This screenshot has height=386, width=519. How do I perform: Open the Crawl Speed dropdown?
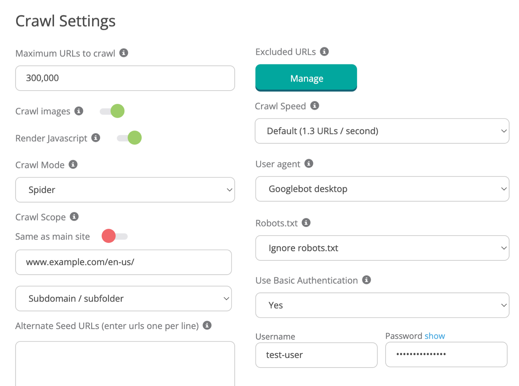(382, 131)
